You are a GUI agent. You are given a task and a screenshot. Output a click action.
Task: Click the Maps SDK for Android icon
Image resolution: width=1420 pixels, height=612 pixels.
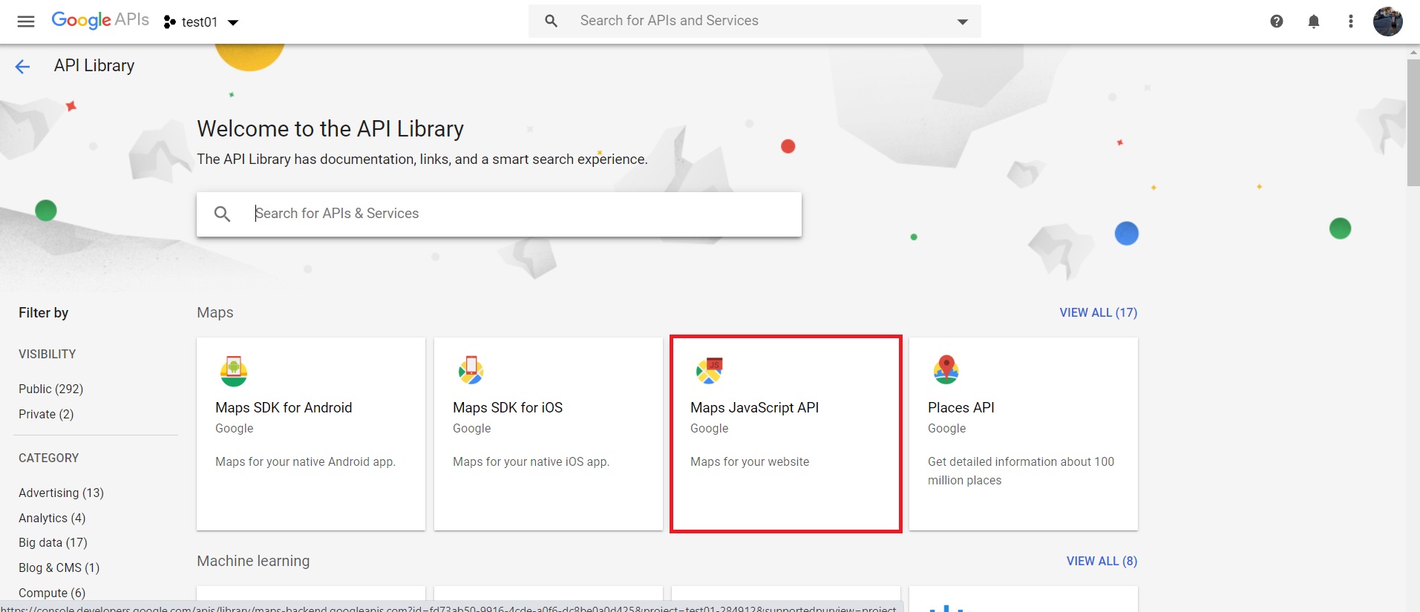coord(234,370)
